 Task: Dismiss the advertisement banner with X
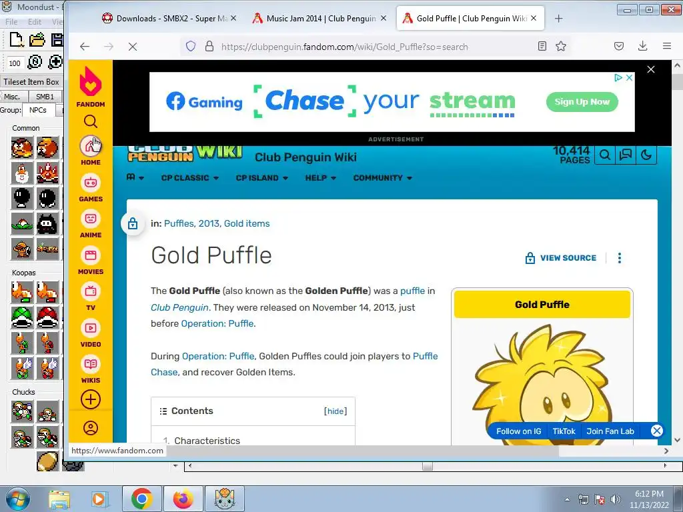coord(651,69)
